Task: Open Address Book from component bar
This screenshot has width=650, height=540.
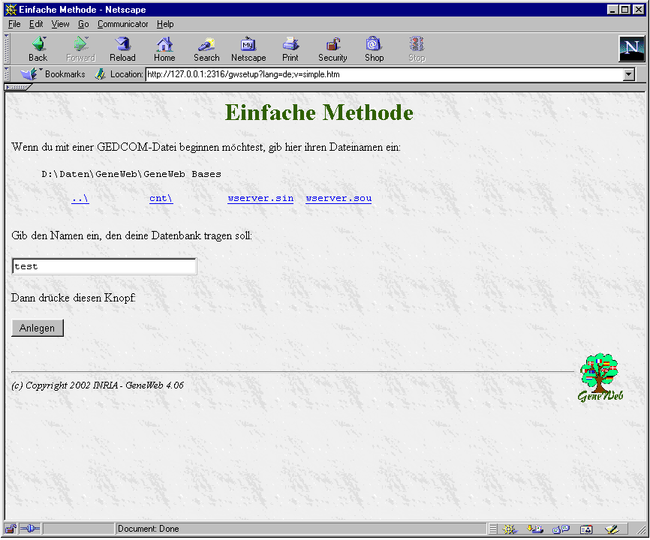Action: pyautogui.click(x=586, y=529)
